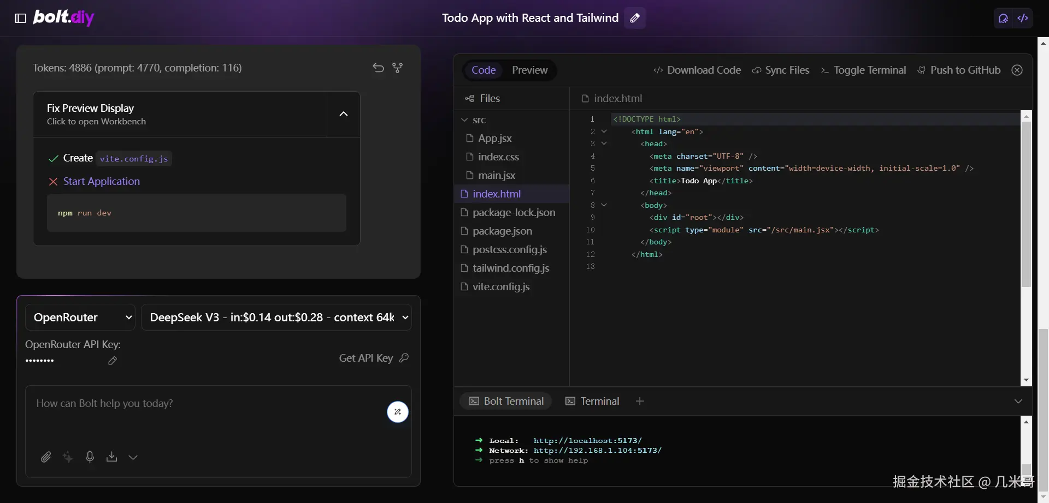
Task: Open the OpenRouter provider dropdown
Action: [80, 318]
